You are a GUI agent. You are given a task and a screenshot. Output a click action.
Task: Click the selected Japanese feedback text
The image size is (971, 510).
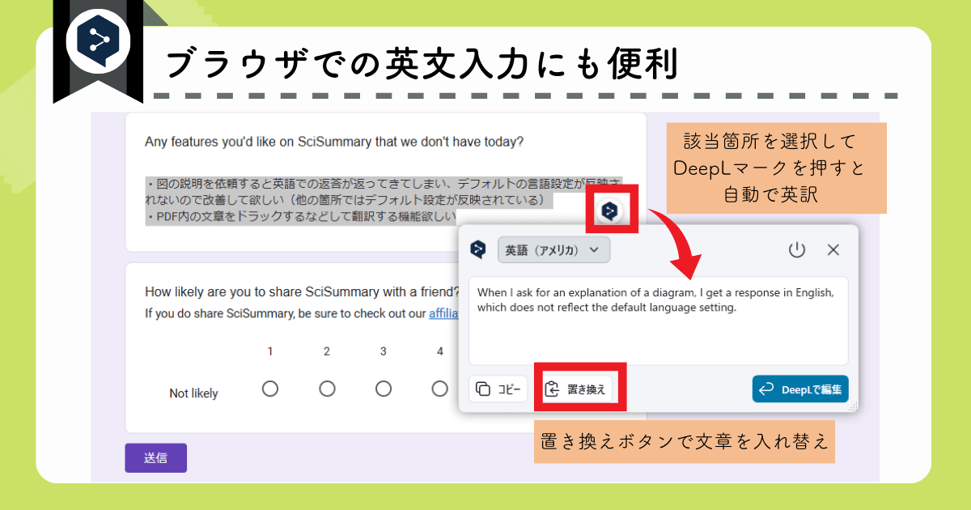(384, 199)
